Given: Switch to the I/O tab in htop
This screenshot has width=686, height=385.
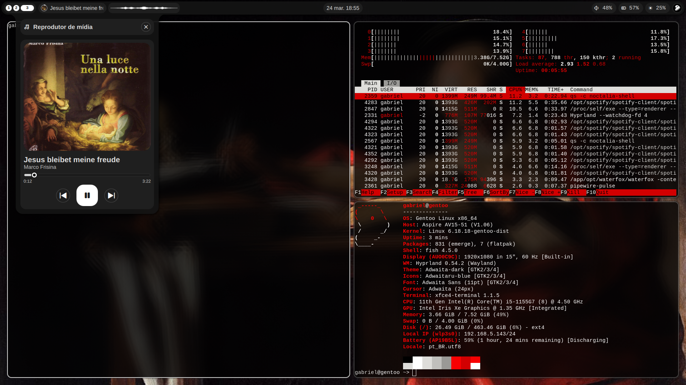Looking at the screenshot, I should click(392, 83).
